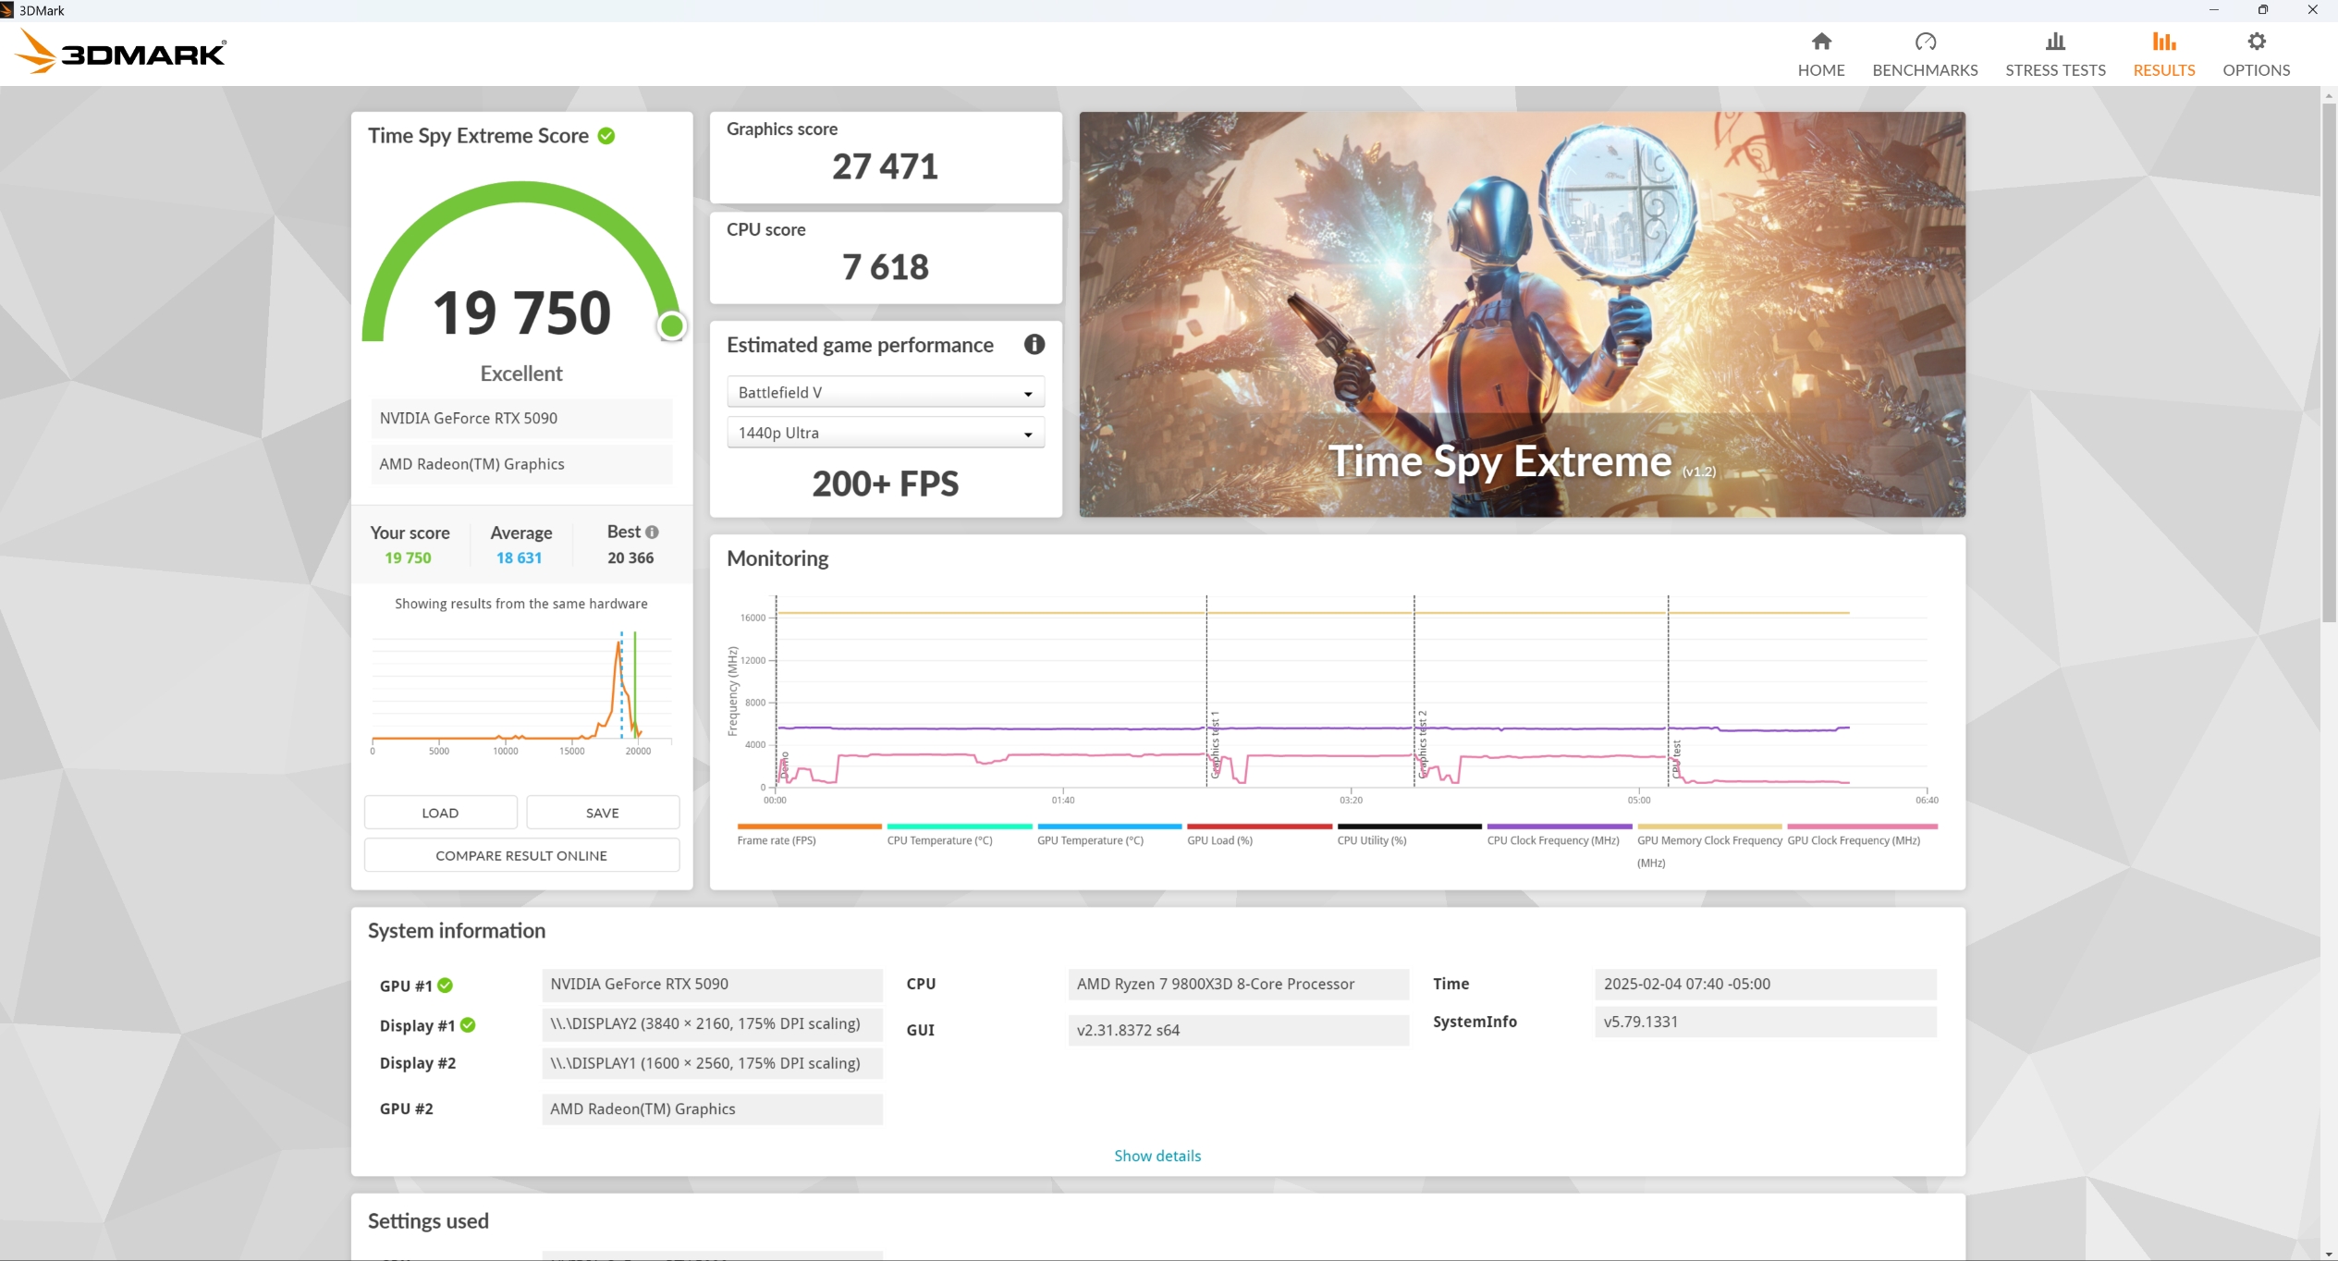
Task: Click the GUI version v2.31.8372 s64
Action: 1239,1030
